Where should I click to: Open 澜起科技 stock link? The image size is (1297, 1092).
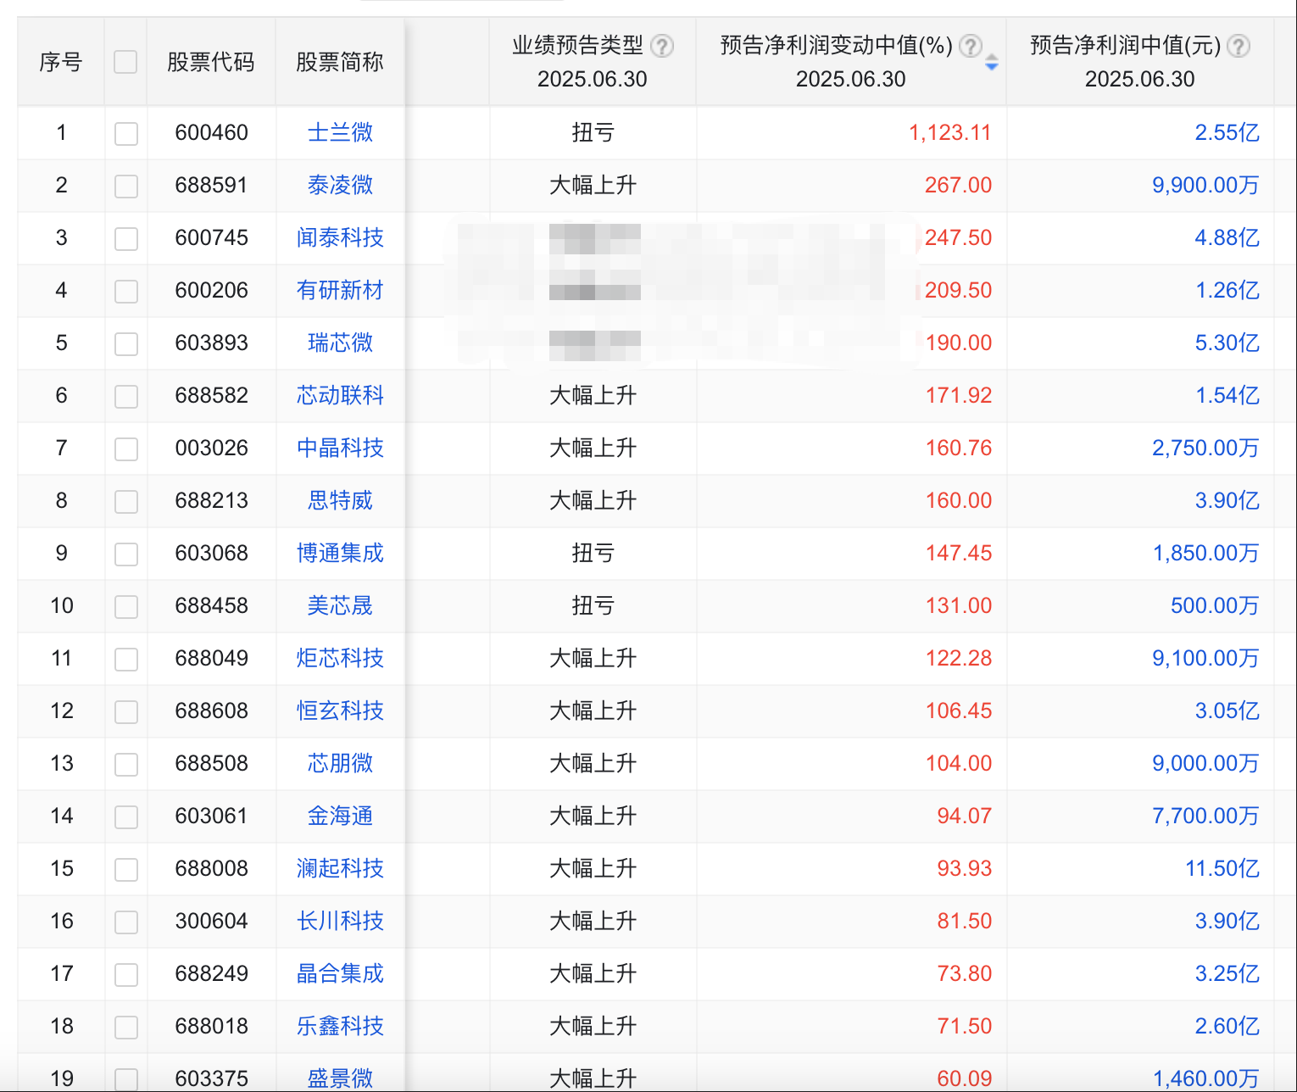pyautogui.click(x=340, y=868)
